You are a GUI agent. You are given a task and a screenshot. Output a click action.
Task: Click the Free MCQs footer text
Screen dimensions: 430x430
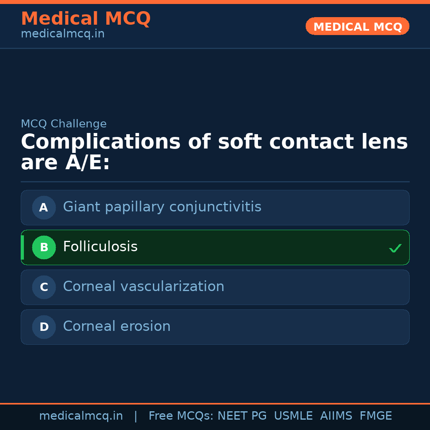(181, 416)
